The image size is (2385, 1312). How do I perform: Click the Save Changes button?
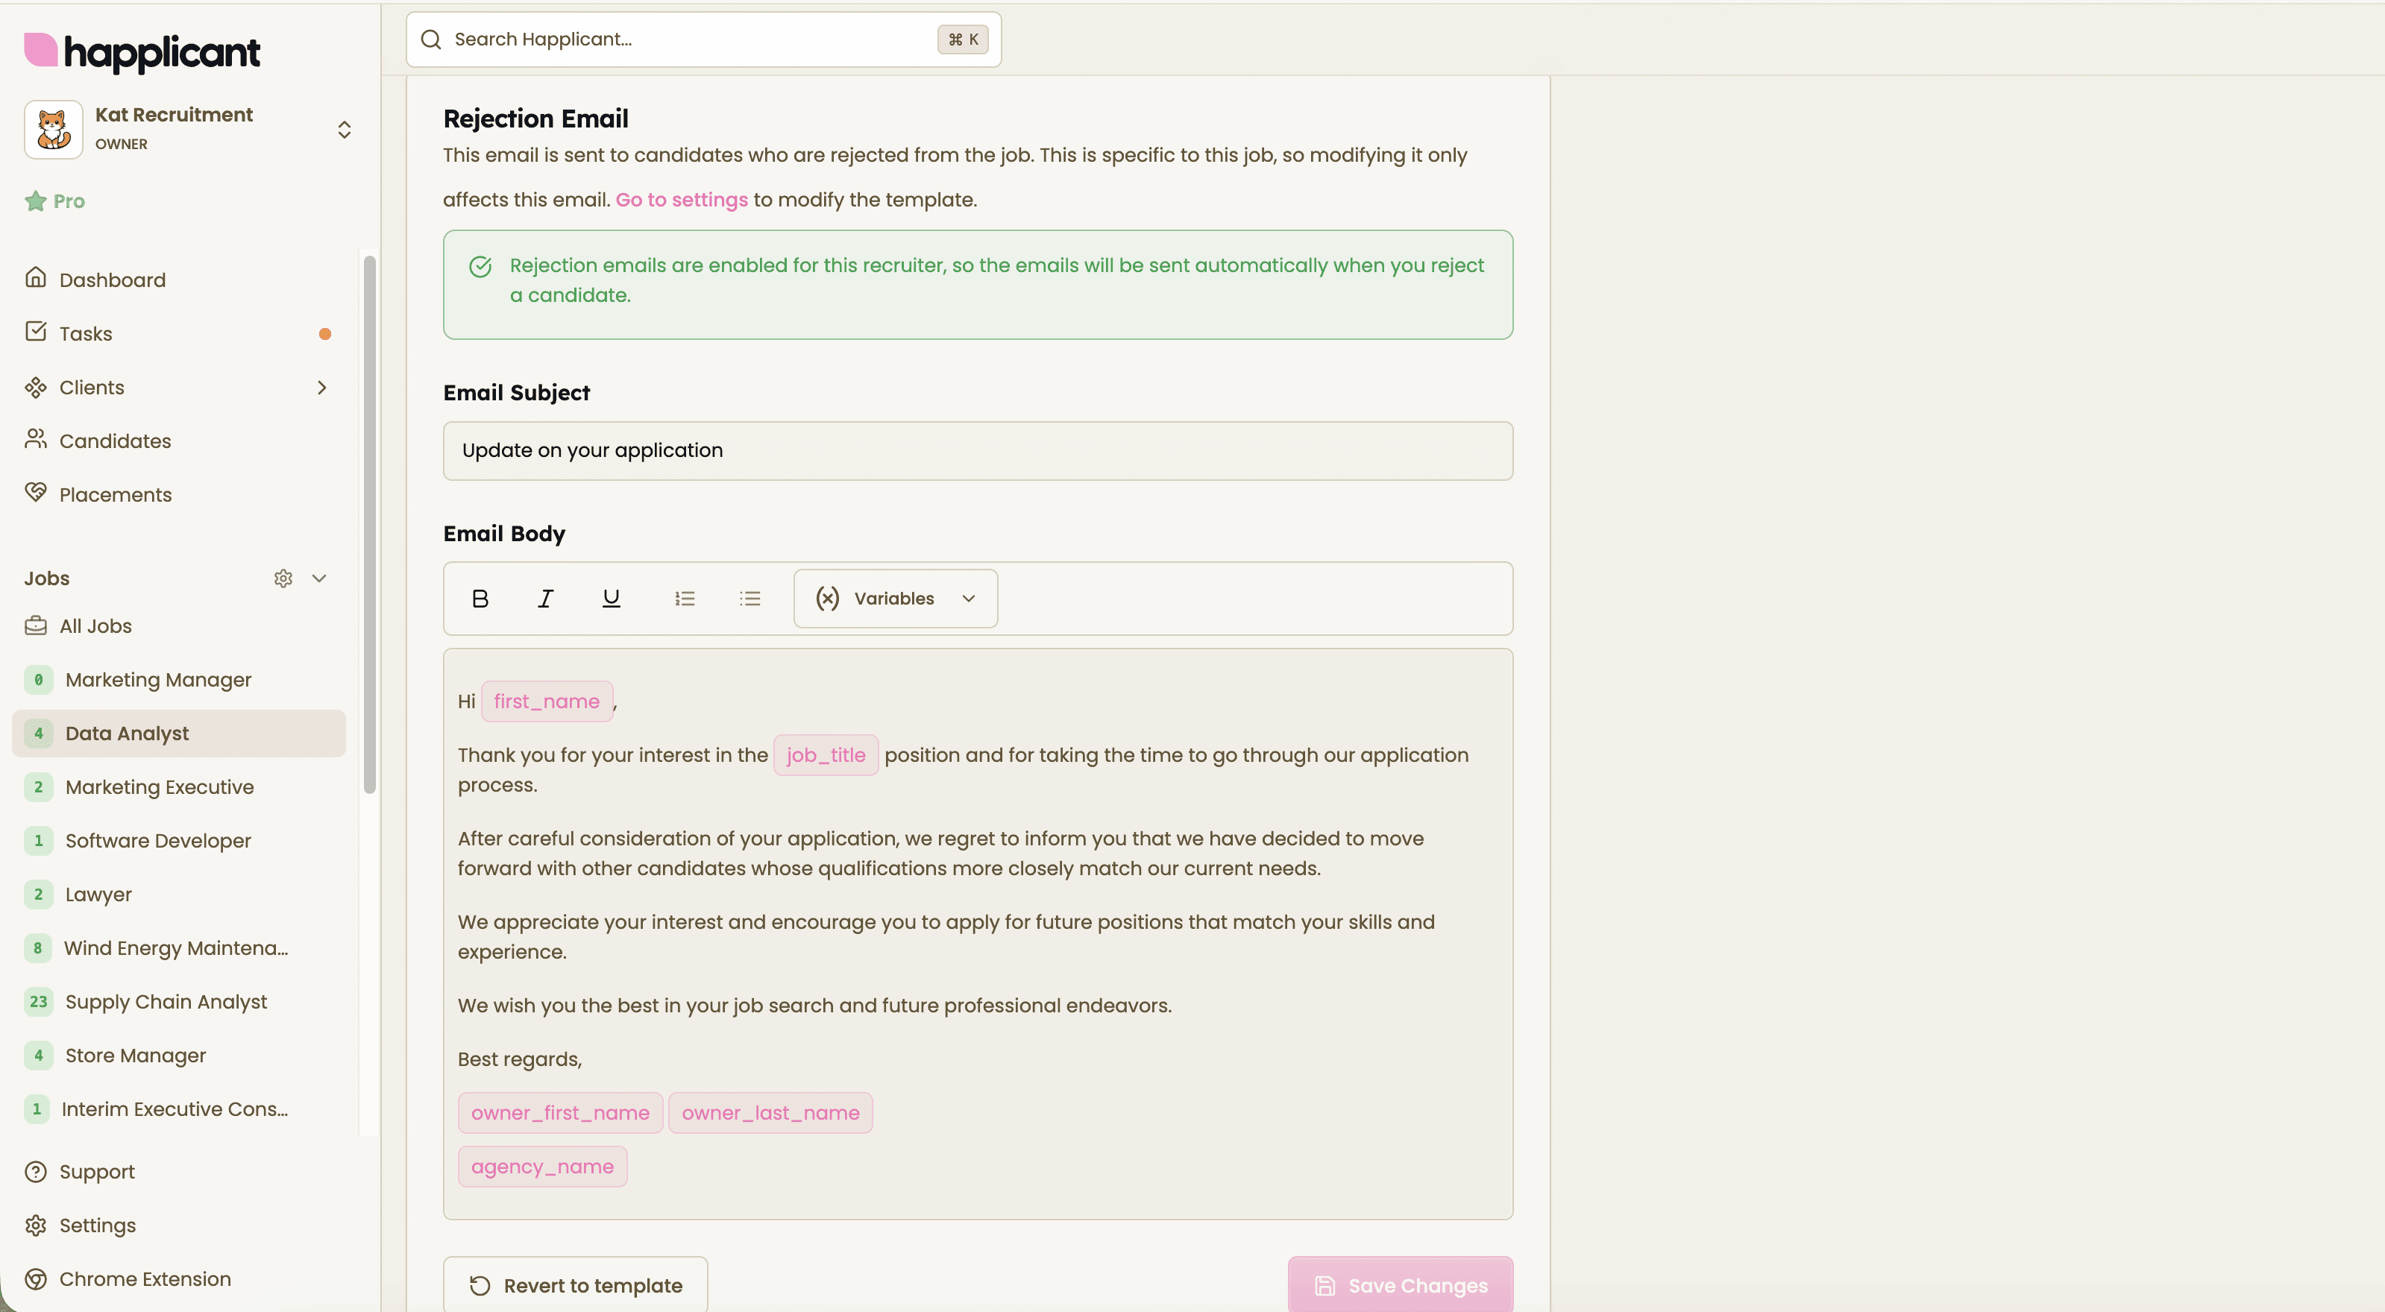[1400, 1284]
